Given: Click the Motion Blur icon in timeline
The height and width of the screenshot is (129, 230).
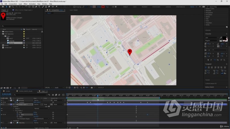Looking at the screenshot, I should pyautogui.click(x=59, y=95).
